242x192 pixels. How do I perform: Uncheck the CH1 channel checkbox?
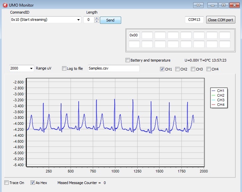coord(162,69)
